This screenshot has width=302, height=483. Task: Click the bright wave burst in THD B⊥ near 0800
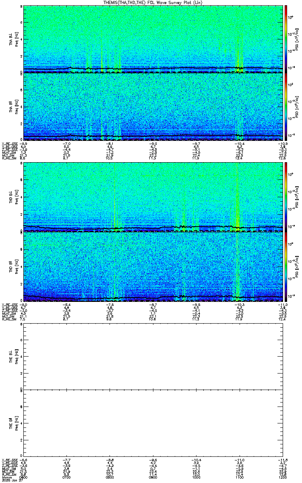click(x=115, y=197)
